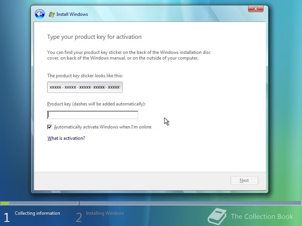302x226 pixels.
Task: Click the Windows flag icon in title
Action: coord(51,14)
